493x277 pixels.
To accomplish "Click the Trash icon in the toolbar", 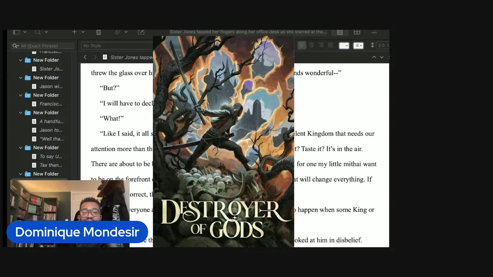I will pos(98,32).
